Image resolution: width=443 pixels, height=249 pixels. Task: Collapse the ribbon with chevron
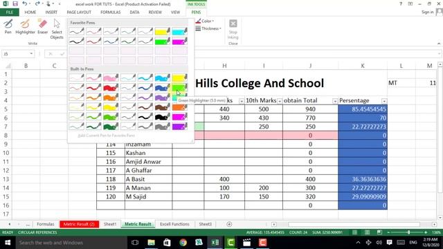click(439, 44)
